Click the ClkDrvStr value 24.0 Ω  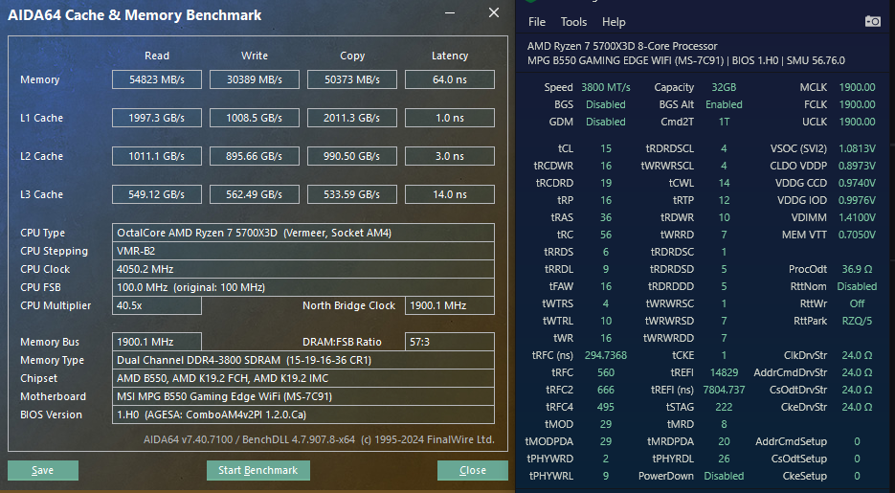tap(857, 355)
